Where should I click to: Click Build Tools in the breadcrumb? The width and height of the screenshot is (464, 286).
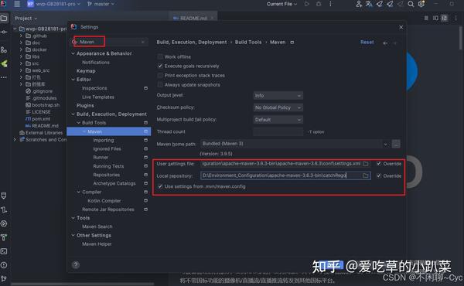248,43
